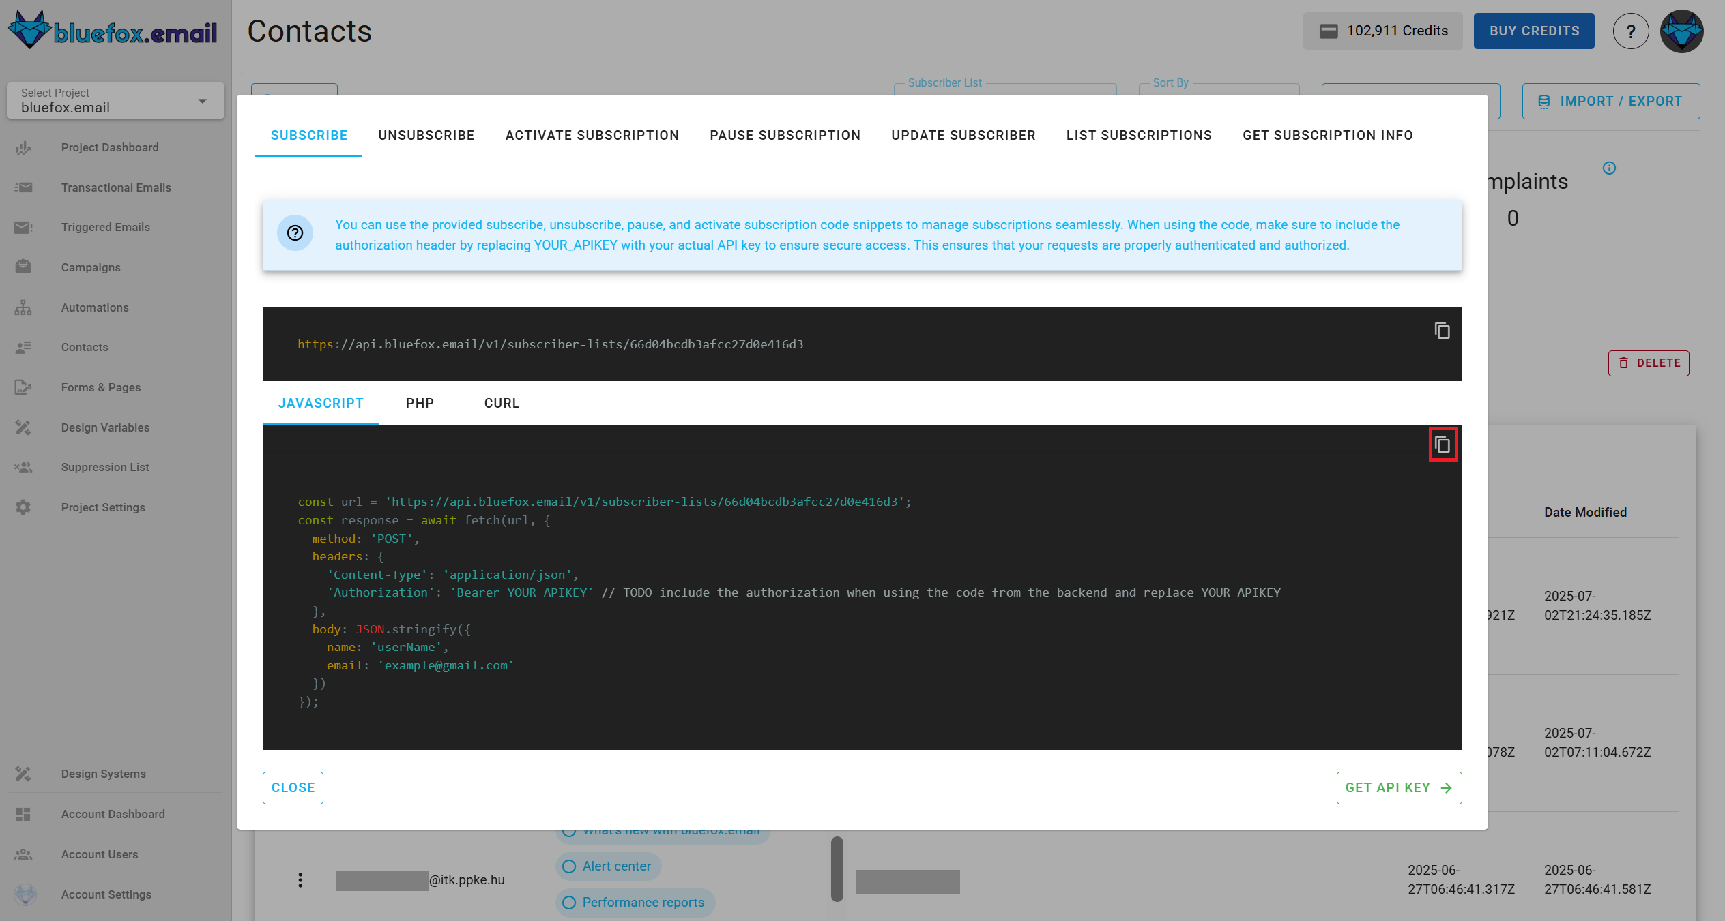Image resolution: width=1725 pixels, height=921 pixels.
Task: Close the subscription code dialog
Action: tap(293, 787)
